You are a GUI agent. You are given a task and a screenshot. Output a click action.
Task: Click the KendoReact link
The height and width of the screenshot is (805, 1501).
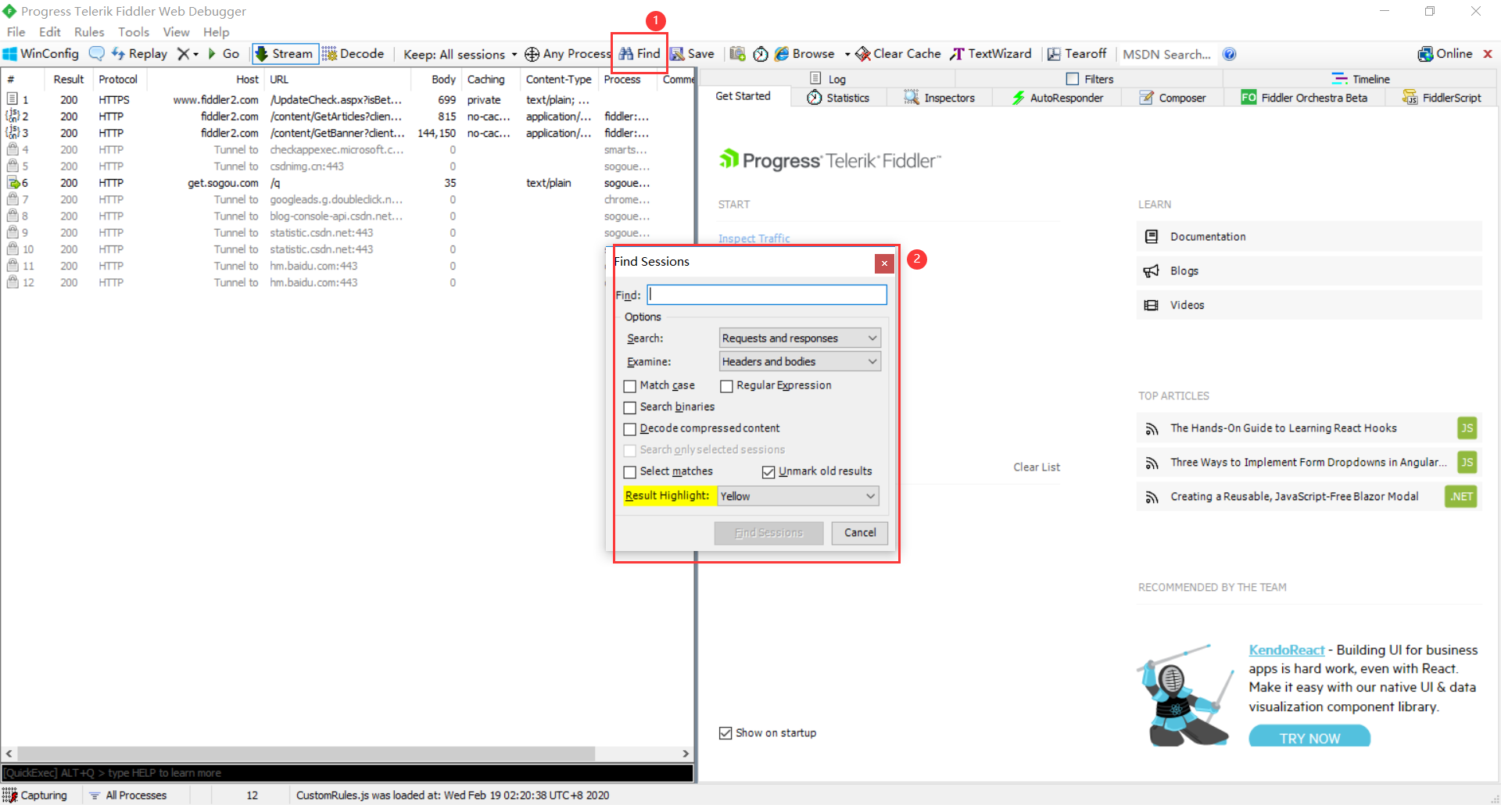[1286, 650]
